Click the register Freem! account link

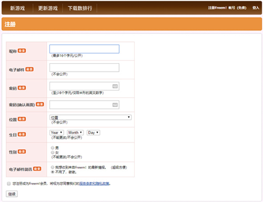[x=227, y=8]
